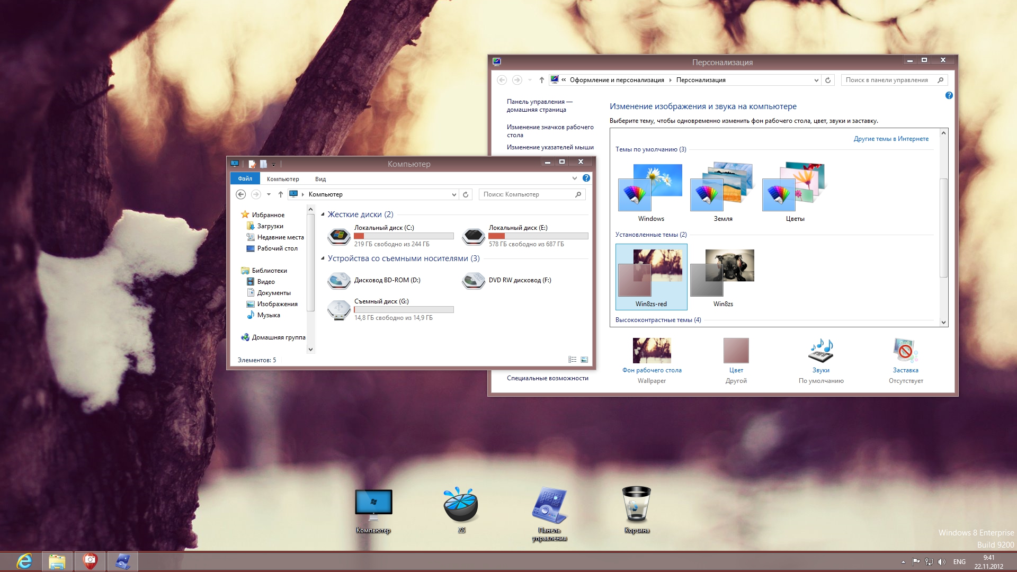Open the Screensaver (Заставка) icon
This screenshot has width=1017, height=572.
pyautogui.click(x=905, y=351)
